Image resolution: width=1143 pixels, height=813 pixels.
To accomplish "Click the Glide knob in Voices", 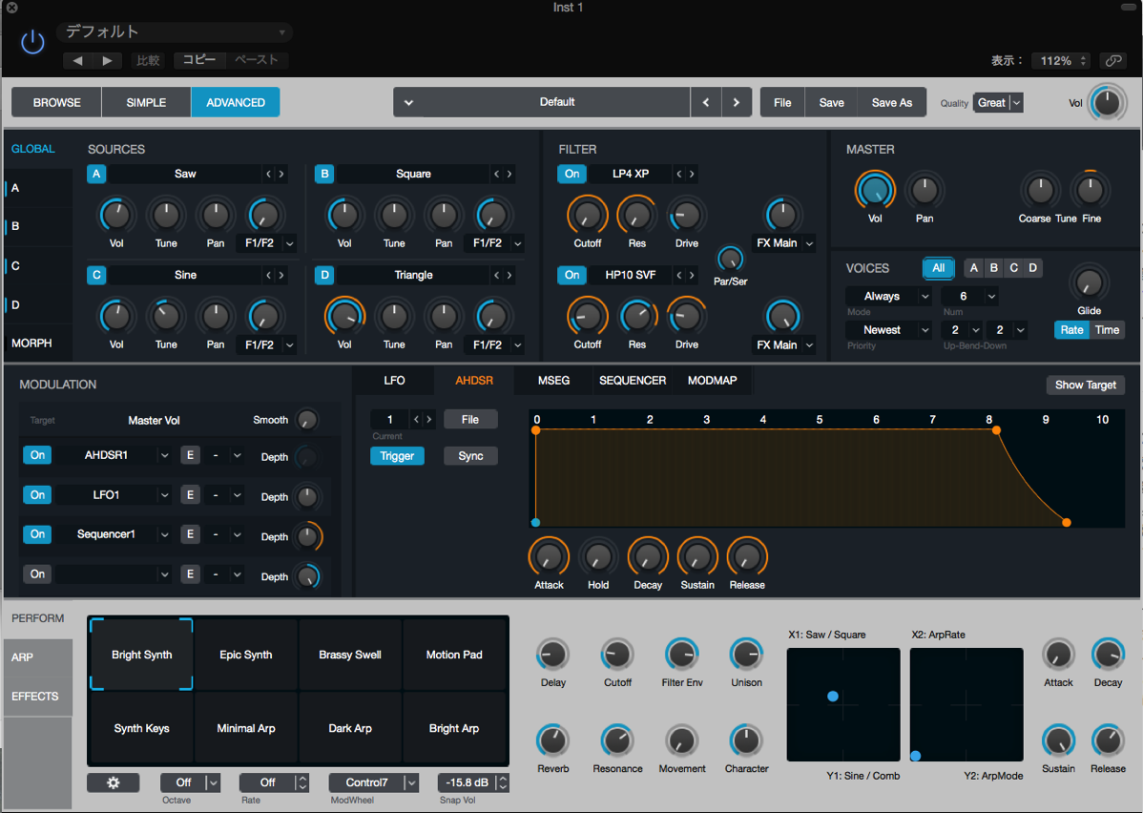I will pyautogui.click(x=1089, y=282).
